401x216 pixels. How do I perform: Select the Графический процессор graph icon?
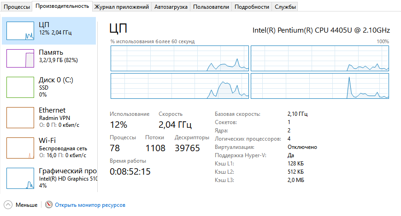[x=21, y=178]
